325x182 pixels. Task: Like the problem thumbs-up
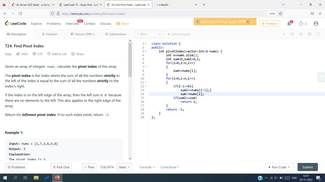pos(18,54)
